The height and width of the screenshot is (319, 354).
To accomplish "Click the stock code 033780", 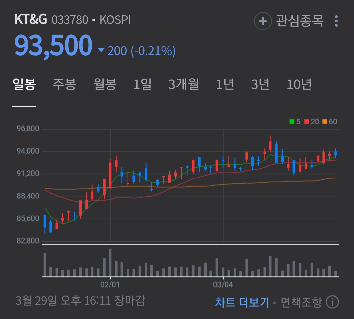I will click(x=70, y=20).
